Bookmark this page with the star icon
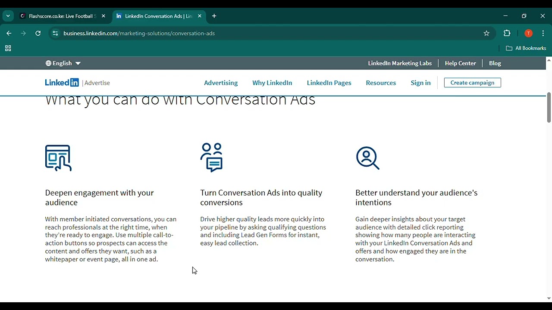This screenshot has height=310, width=552. [x=486, y=33]
